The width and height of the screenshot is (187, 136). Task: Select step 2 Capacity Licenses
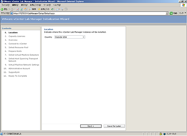17,36
